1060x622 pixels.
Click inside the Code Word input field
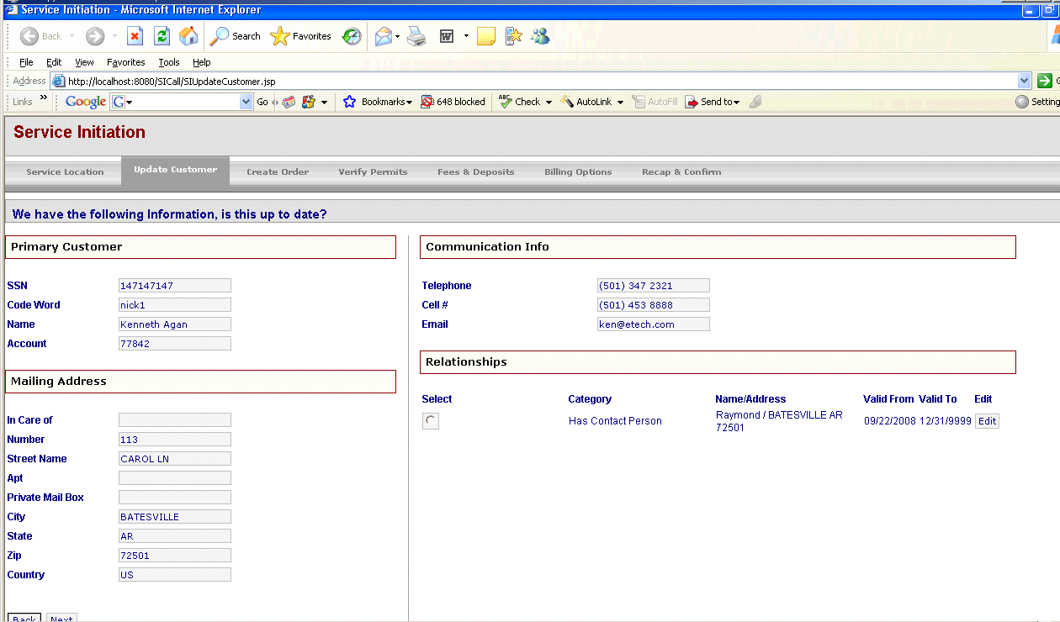pyautogui.click(x=174, y=304)
